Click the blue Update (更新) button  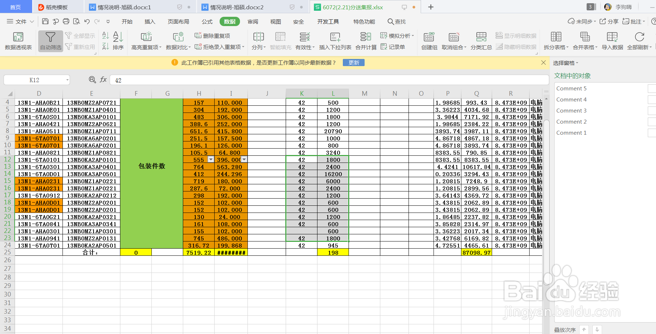354,63
